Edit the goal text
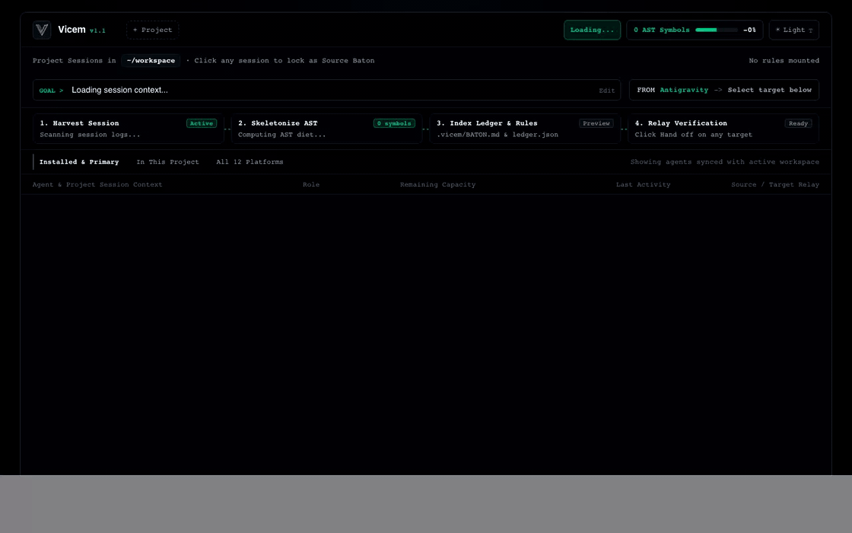 click(x=606, y=91)
